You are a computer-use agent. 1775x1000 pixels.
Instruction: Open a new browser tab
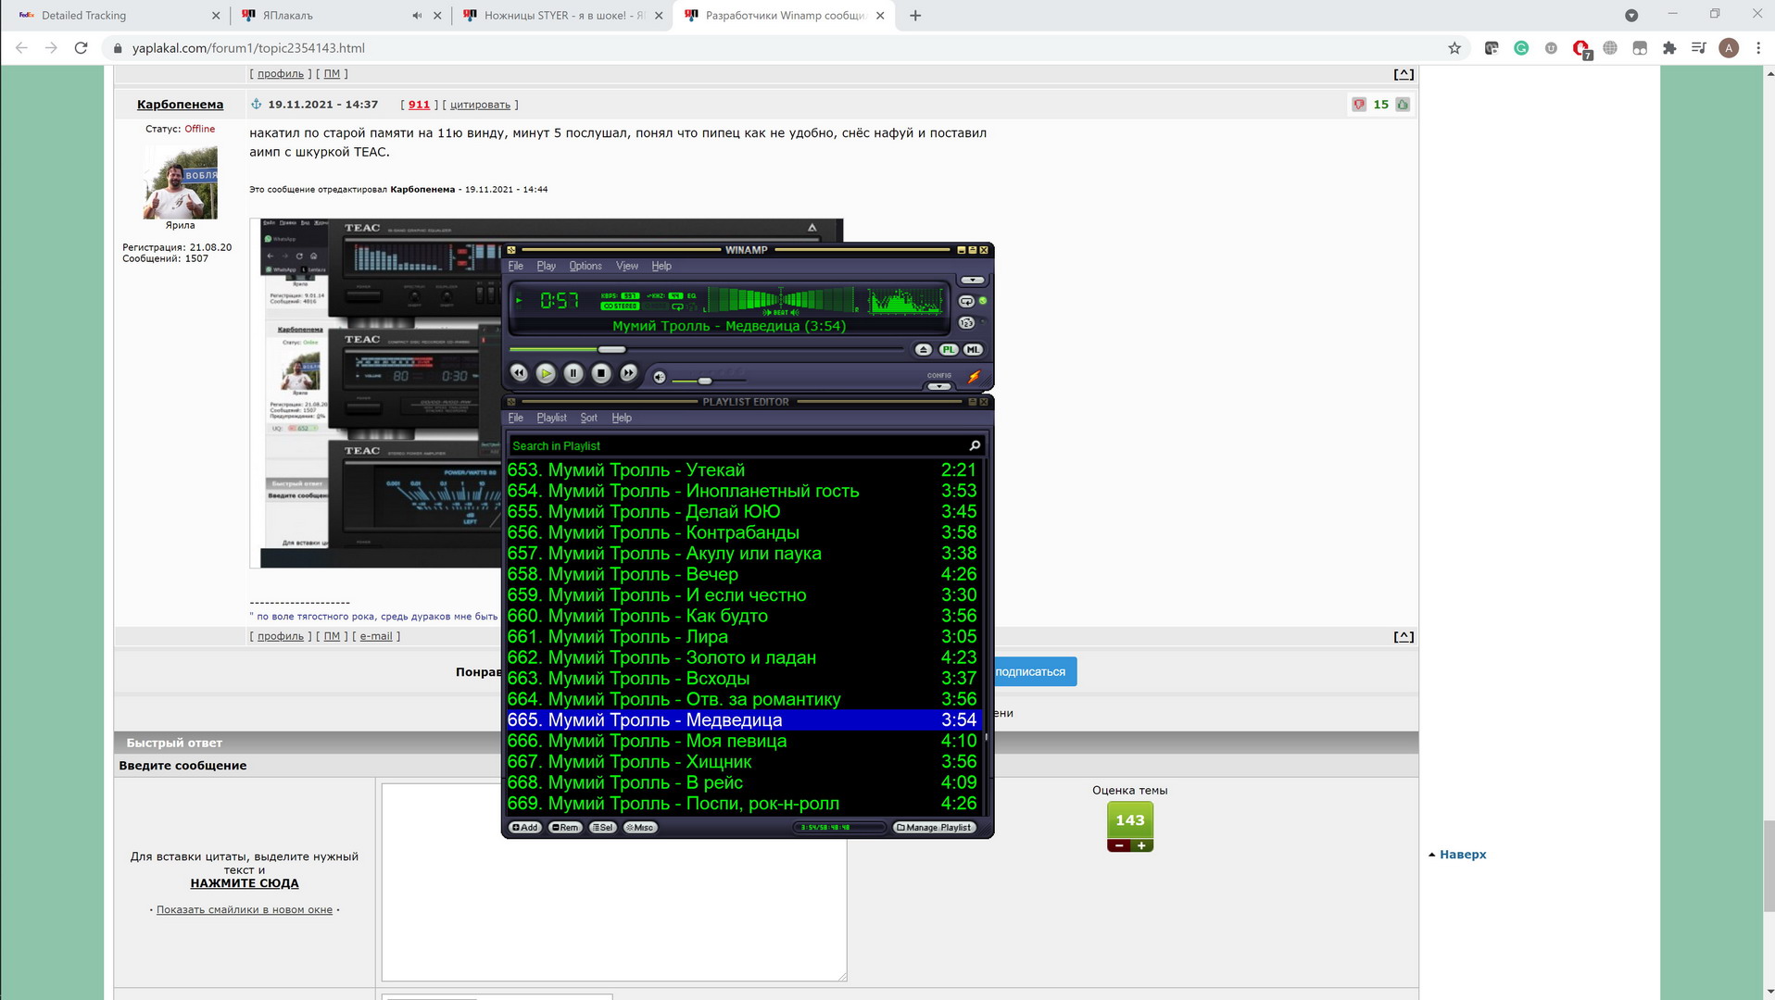click(x=915, y=16)
